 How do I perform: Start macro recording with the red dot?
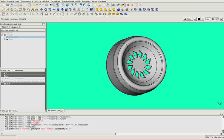pos(128,5)
